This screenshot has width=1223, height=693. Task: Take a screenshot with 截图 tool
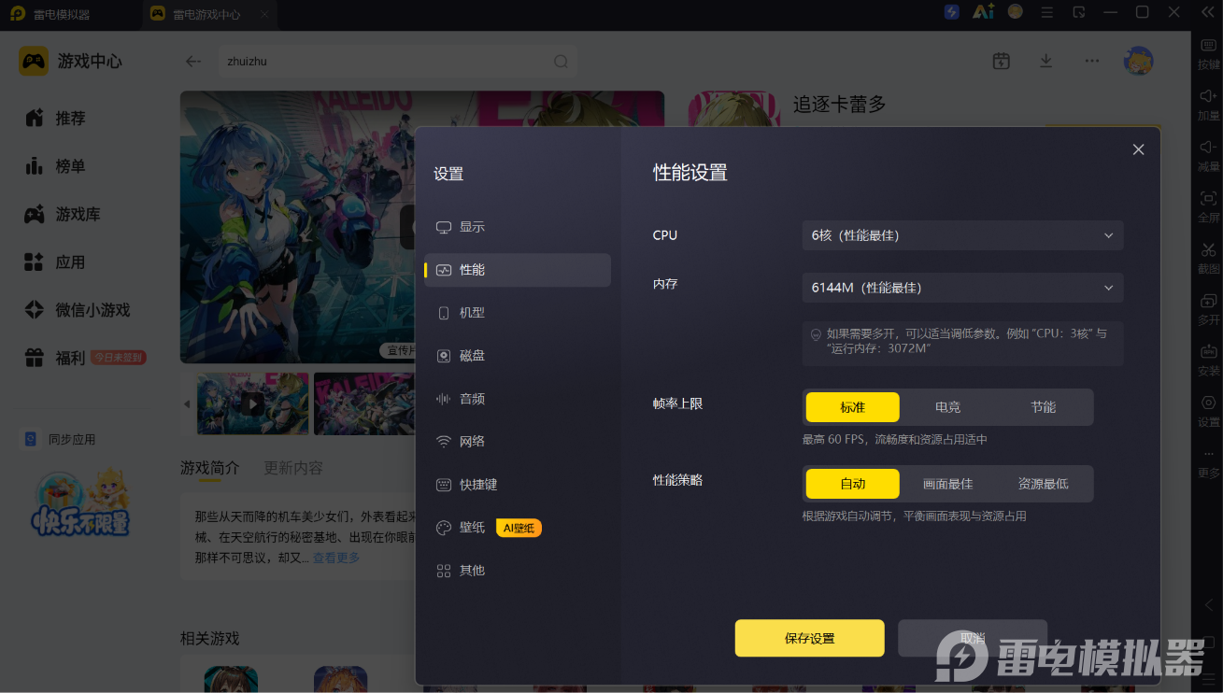pos(1209,258)
